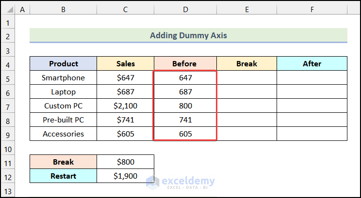The image size is (361, 198).
Task: Select the 'Adding Dummy Axis' title cell
Action: tap(188, 35)
